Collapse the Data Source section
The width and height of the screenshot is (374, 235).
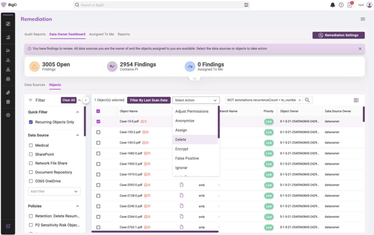click(77, 135)
